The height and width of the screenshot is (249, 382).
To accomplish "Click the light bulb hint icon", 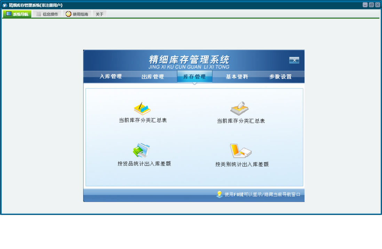I will point(219,194).
